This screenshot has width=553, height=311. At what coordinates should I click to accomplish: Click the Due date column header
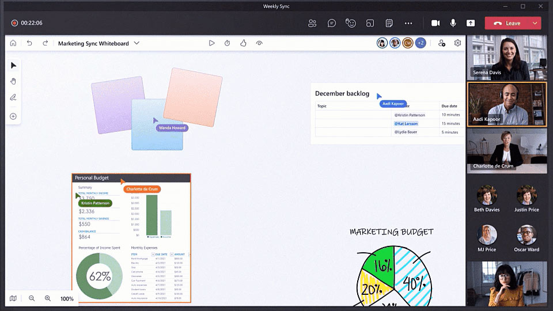[x=449, y=106]
